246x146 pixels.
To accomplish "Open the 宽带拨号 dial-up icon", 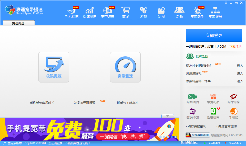I will click(215, 13).
